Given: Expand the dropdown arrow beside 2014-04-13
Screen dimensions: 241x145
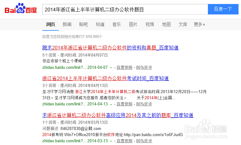Looking at the screenshot, I should (x=111, y=104).
